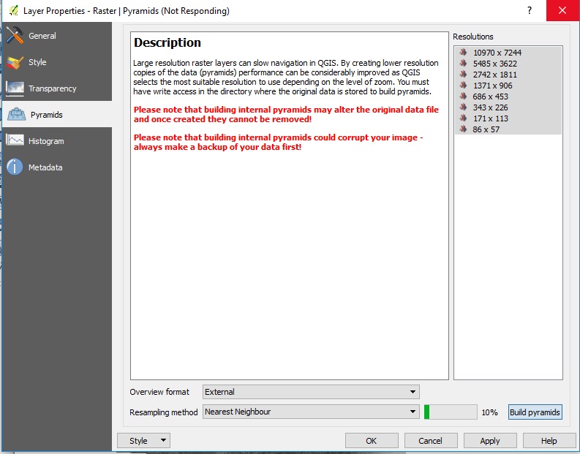Click the Build pyramids button
The height and width of the screenshot is (454, 580).
coord(535,412)
